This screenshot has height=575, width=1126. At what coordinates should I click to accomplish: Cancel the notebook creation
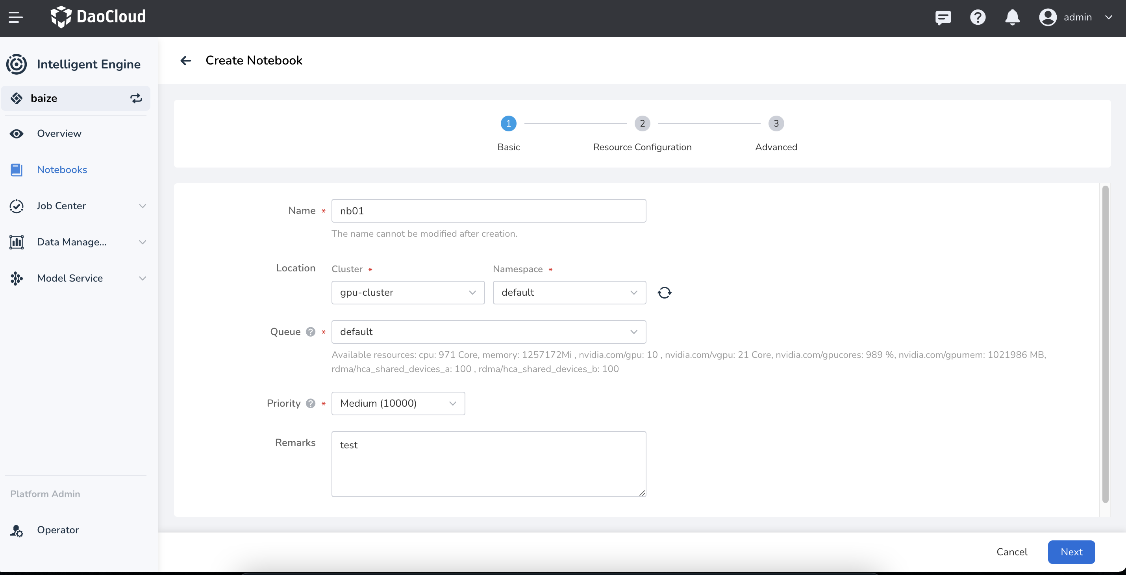click(x=1012, y=552)
